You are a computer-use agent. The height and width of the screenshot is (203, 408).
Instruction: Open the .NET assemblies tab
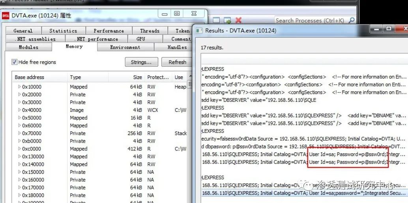(x=35, y=39)
